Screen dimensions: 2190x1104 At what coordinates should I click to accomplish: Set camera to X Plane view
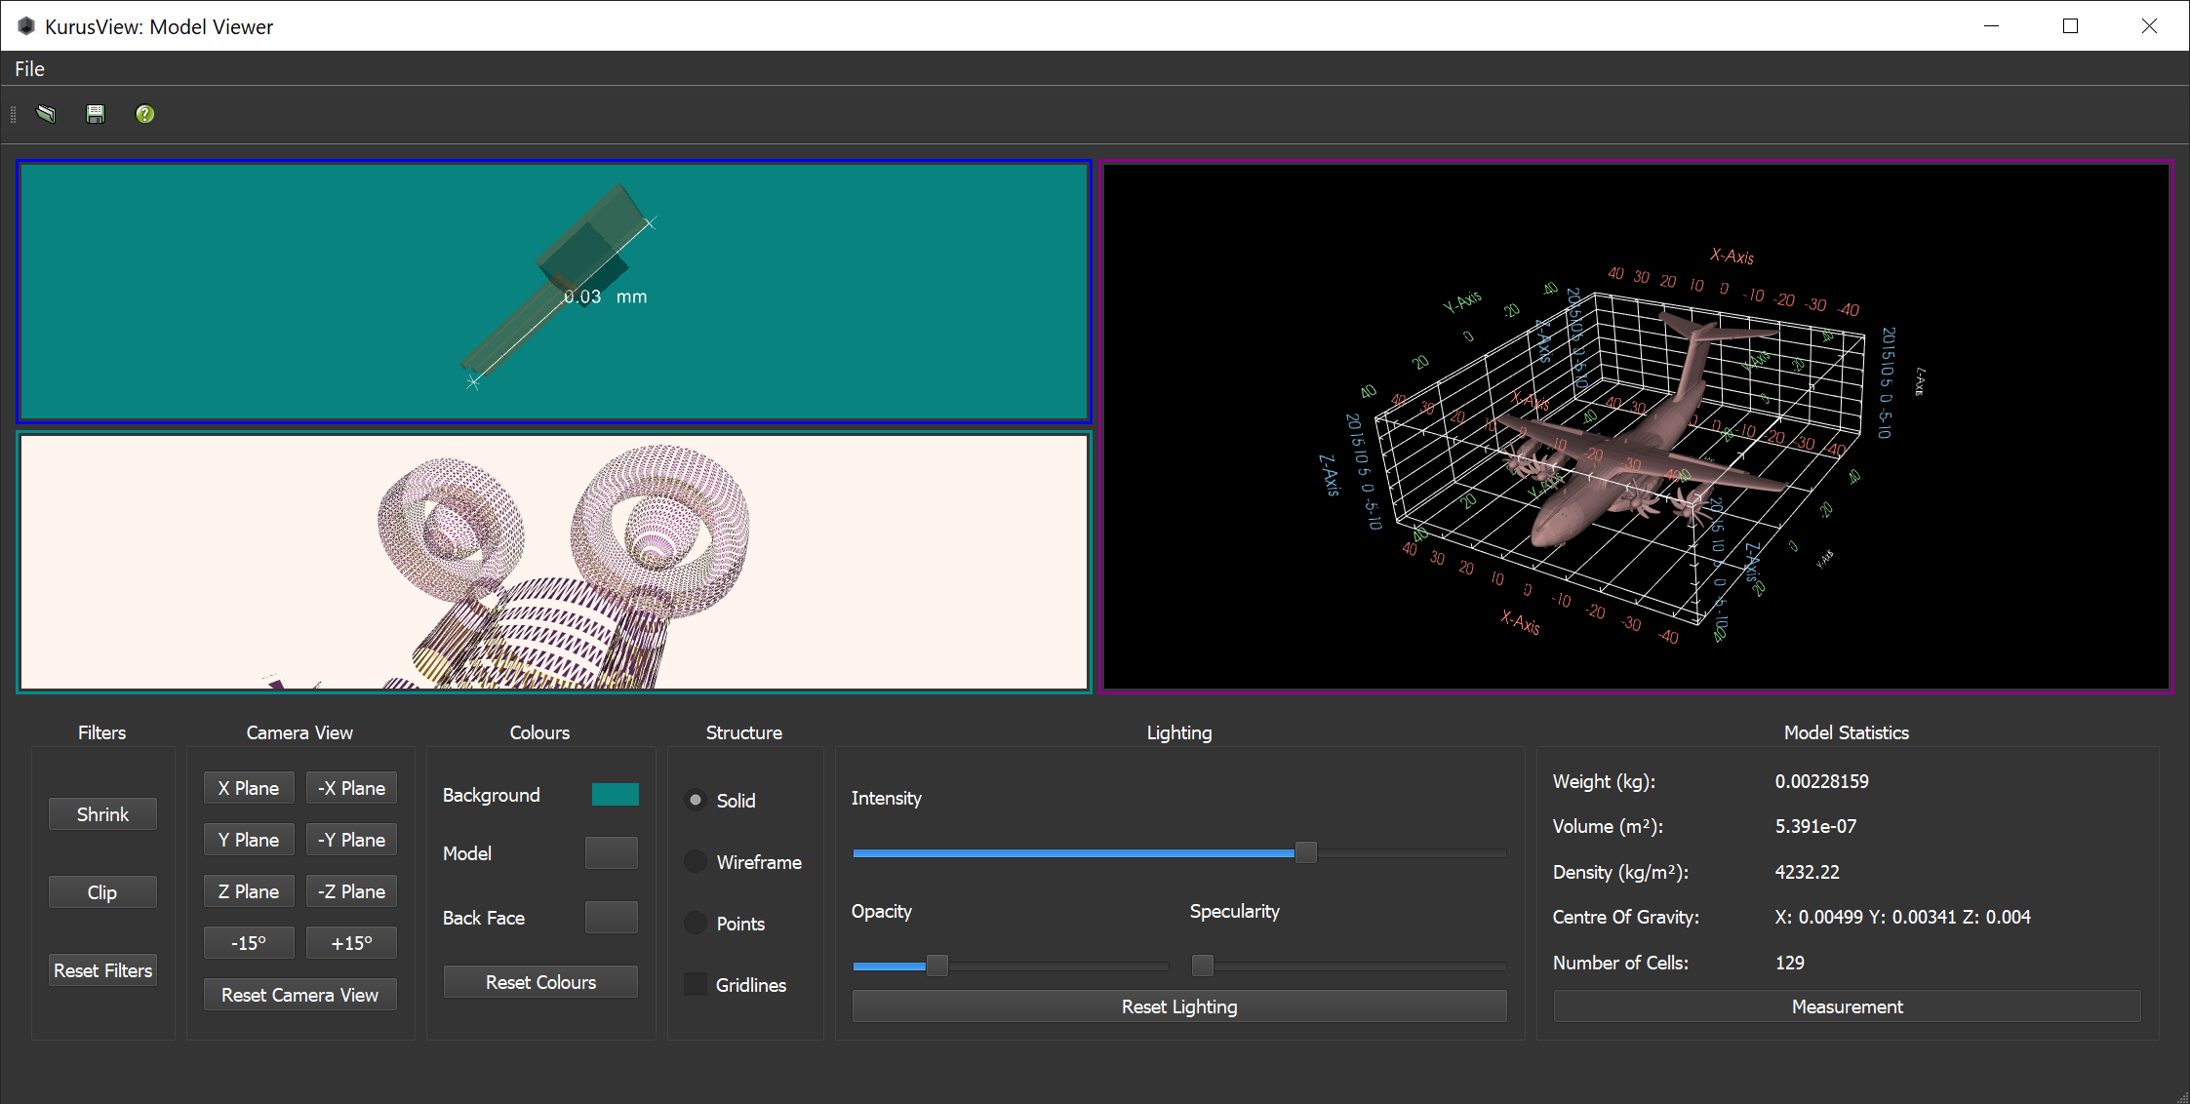[x=249, y=787]
